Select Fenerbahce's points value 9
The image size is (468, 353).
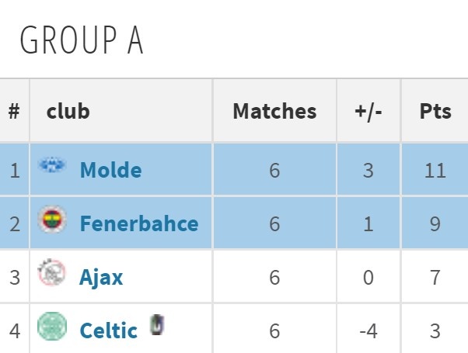pyautogui.click(x=435, y=223)
